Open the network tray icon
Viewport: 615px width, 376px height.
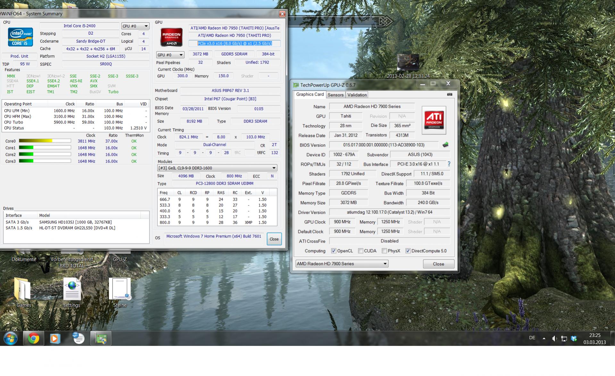(564, 338)
